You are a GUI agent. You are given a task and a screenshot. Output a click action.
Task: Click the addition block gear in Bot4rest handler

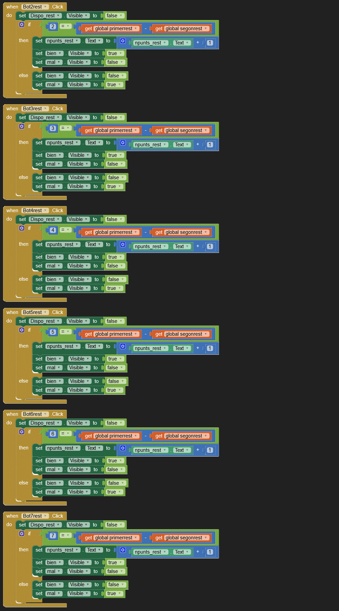point(123,244)
